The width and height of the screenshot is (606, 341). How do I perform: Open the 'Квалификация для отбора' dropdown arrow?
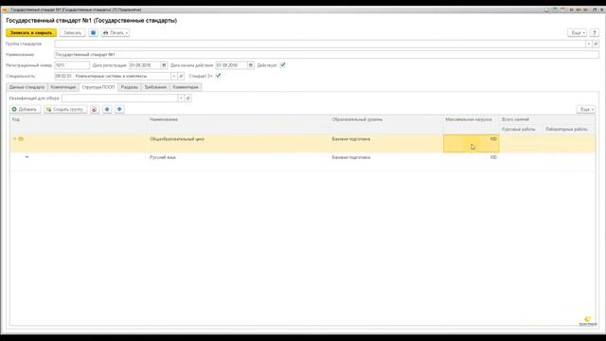pos(181,99)
